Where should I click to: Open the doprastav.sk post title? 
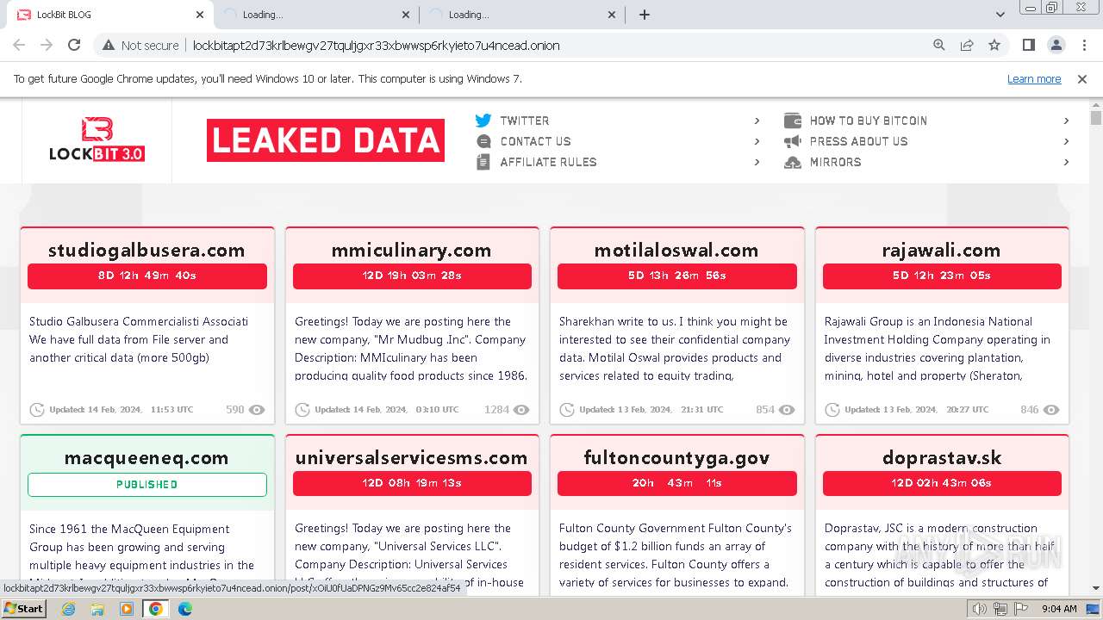(x=942, y=458)
